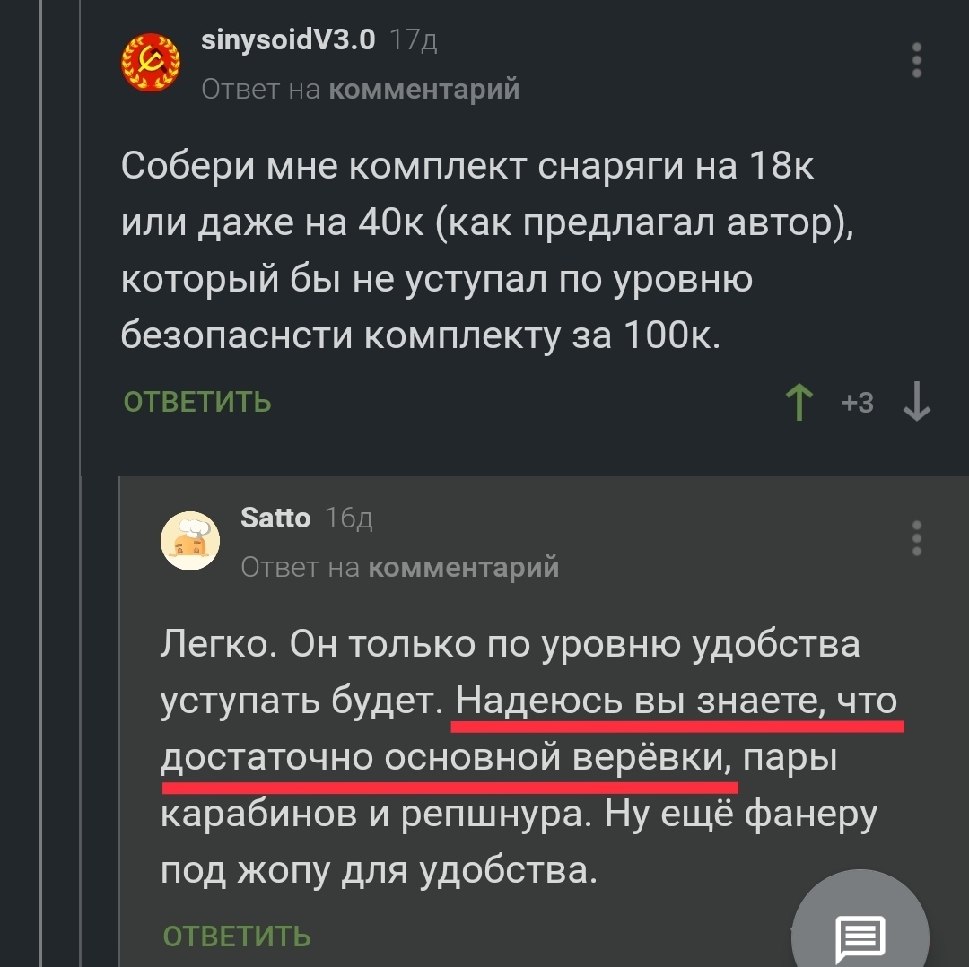Reply to sinysoidV3.0 via ОТВЕТИТЬ
Screen dimensions: 969x967
(x=197, y=402)
